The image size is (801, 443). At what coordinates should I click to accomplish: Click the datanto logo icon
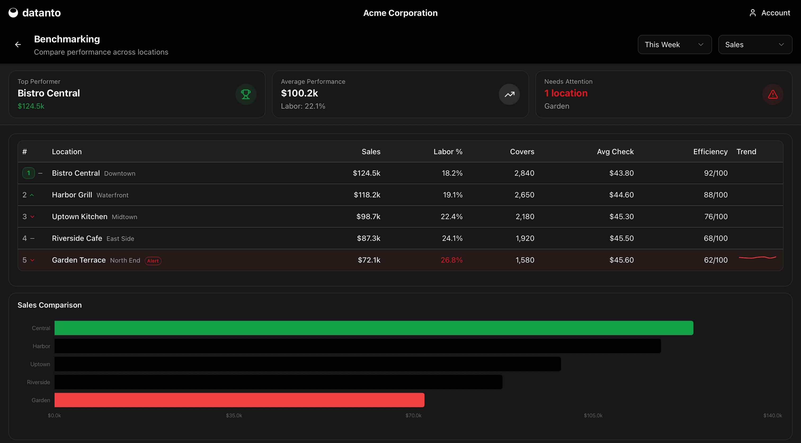click(13, 13)
